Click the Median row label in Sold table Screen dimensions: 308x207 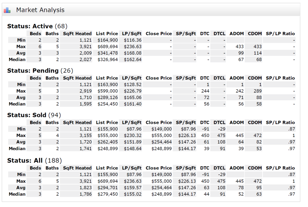(x=17, y=149)
